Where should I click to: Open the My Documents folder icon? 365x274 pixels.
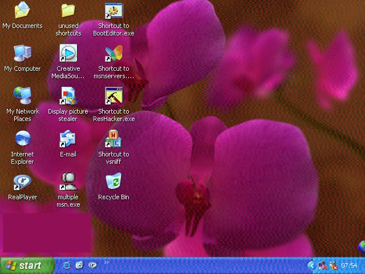tap(22, 10)
